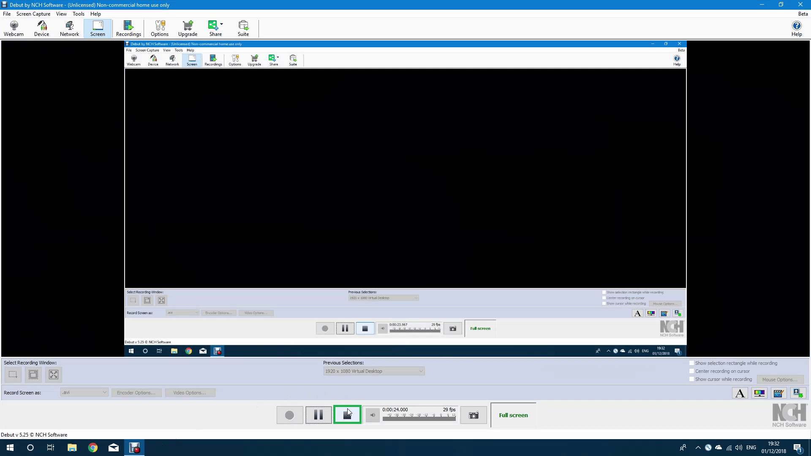This screenshot has height=456, width=811.
Task: Open Task View on taskbar
Action: pyautogui.click(x=51, y=448)
